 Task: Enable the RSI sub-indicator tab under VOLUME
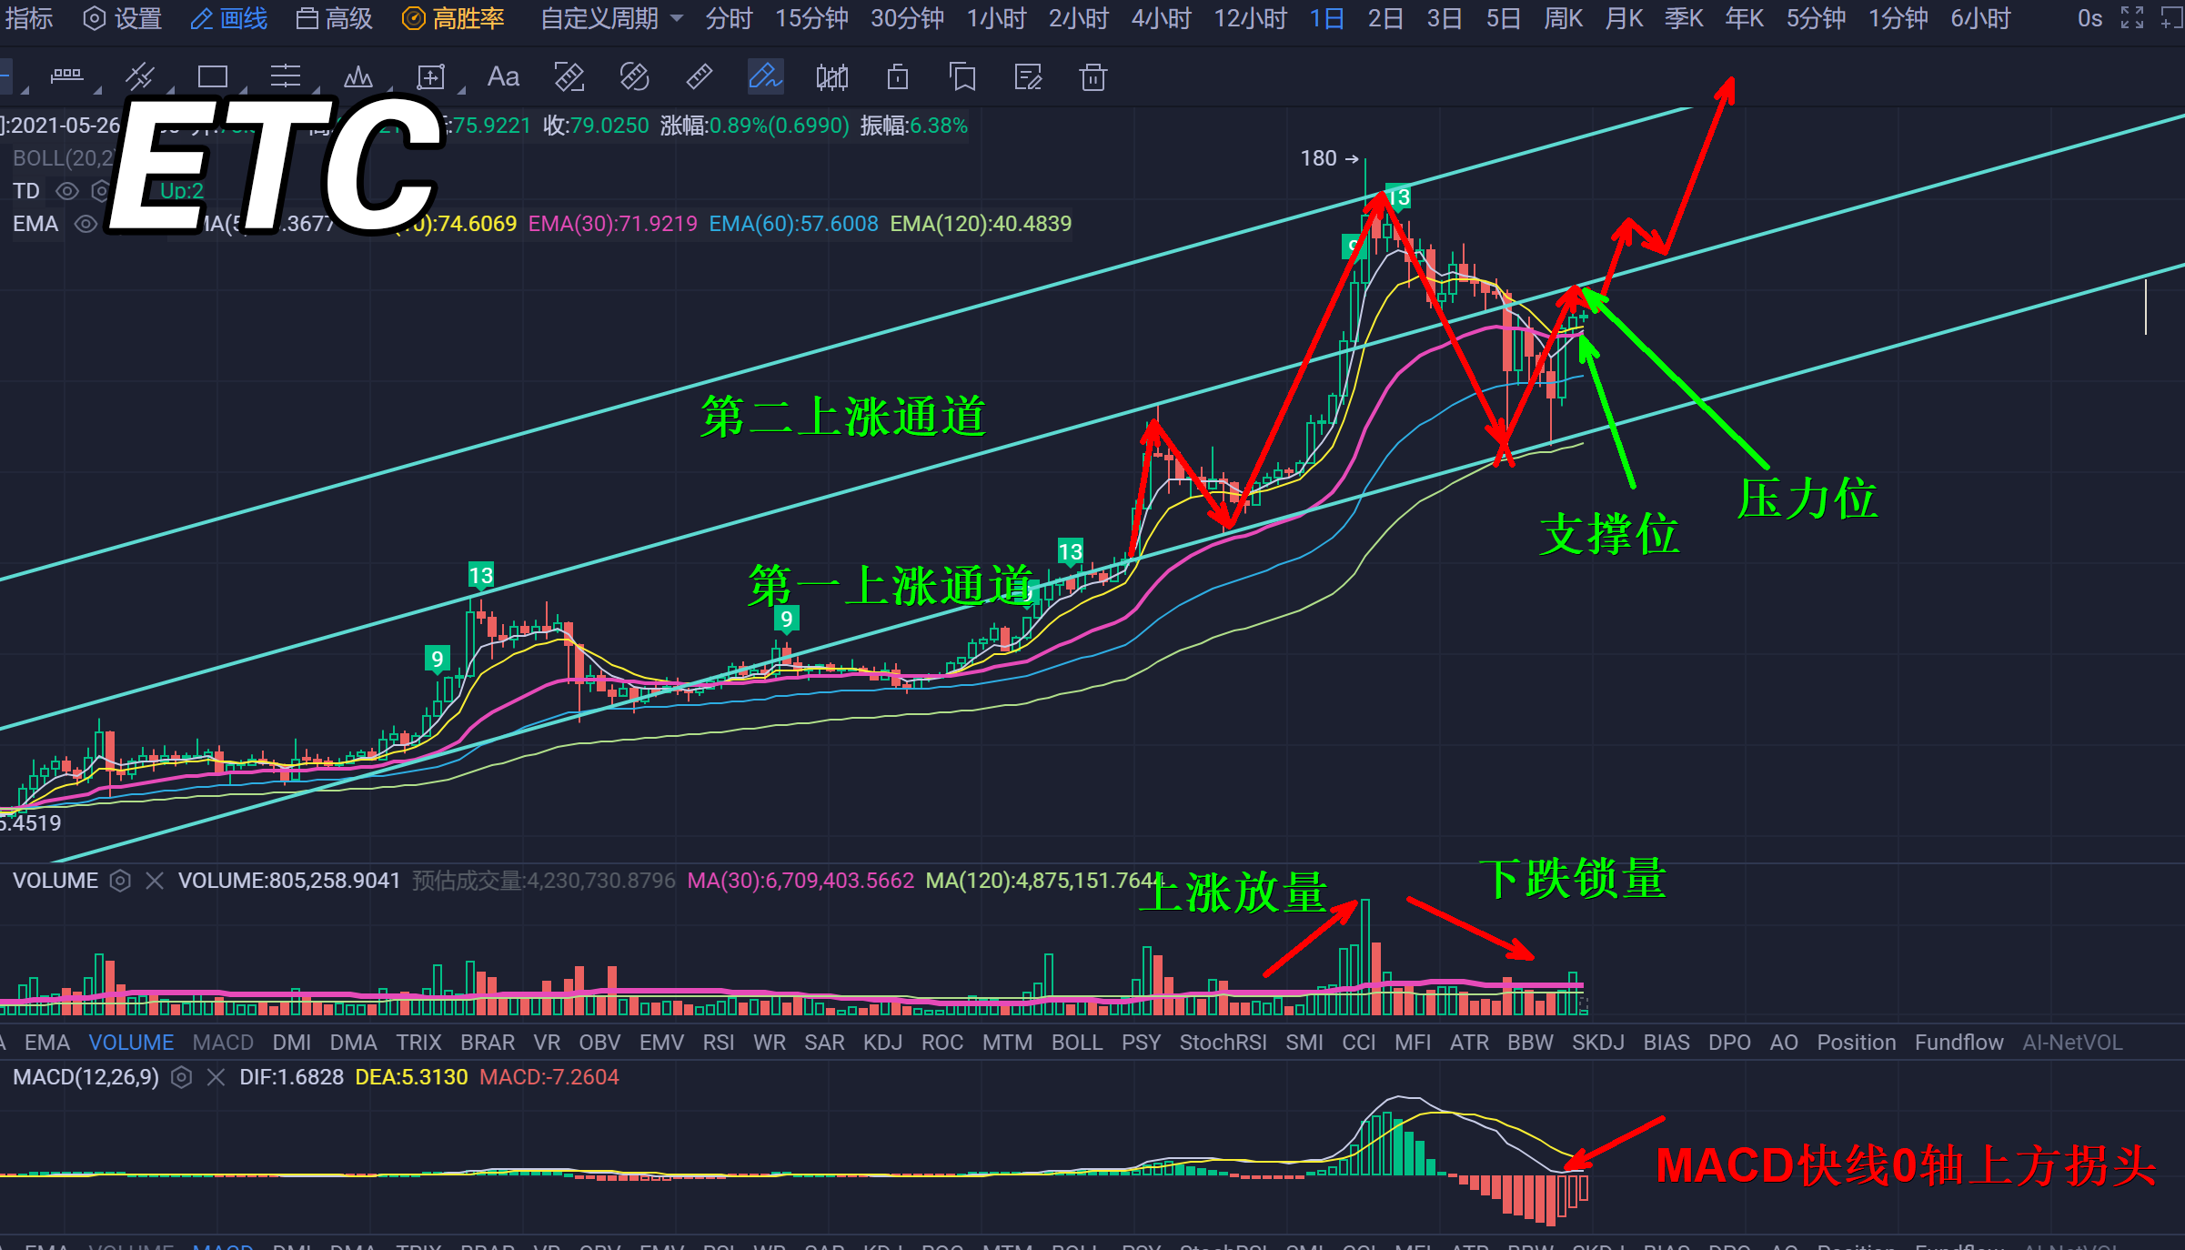click(719, 1043)
